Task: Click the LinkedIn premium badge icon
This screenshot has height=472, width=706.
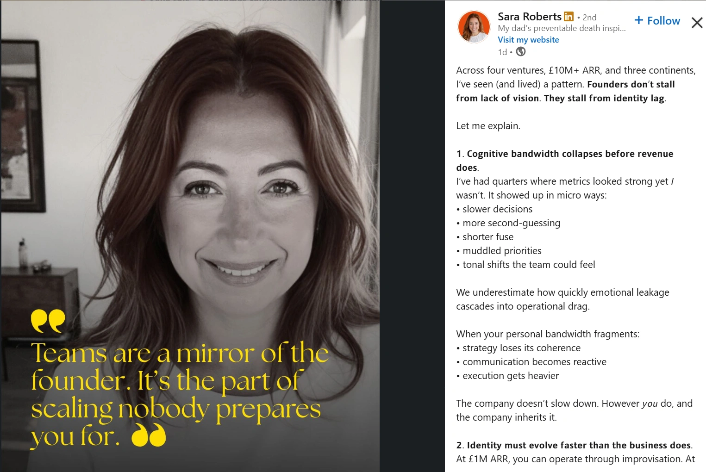Action: (x=569, y=17)
